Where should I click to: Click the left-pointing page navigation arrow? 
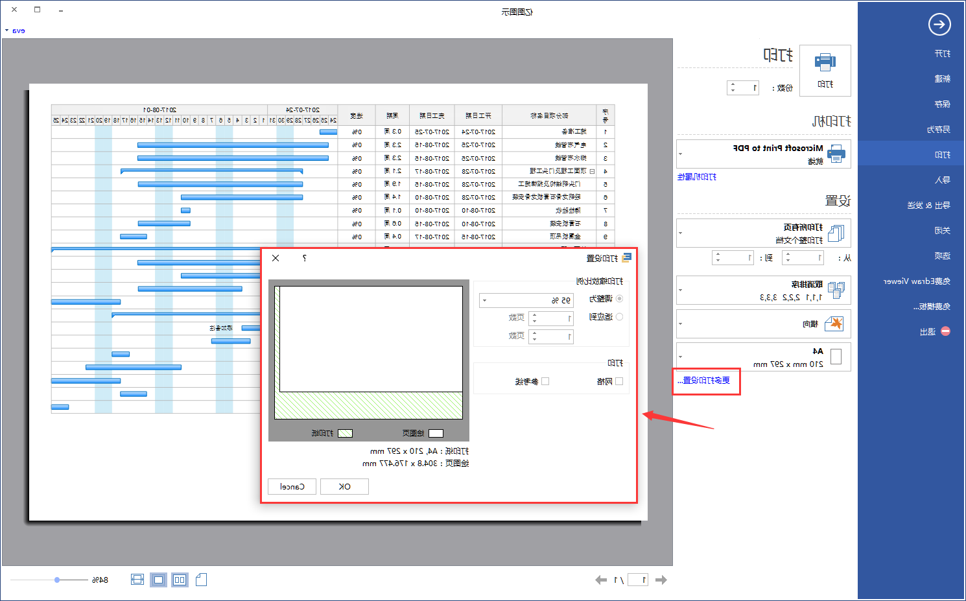coord(601,580)
